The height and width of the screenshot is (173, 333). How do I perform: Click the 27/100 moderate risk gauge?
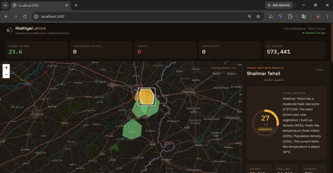(265, 123)
